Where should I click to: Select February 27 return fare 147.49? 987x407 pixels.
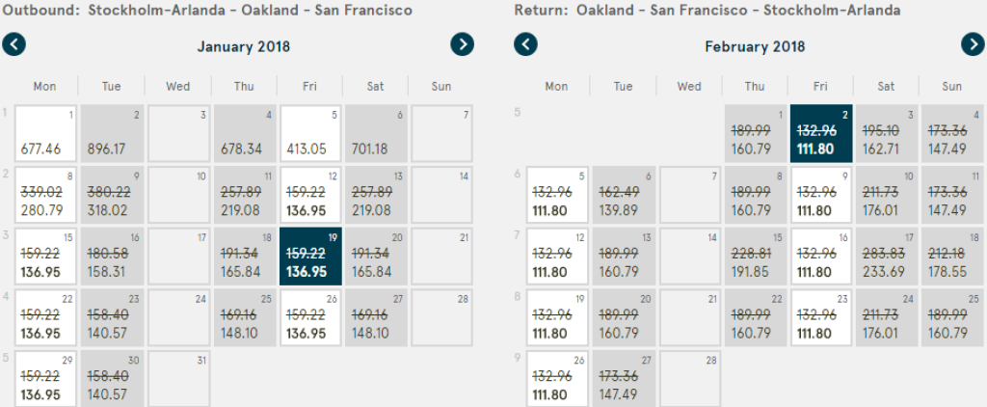[623, 377]
